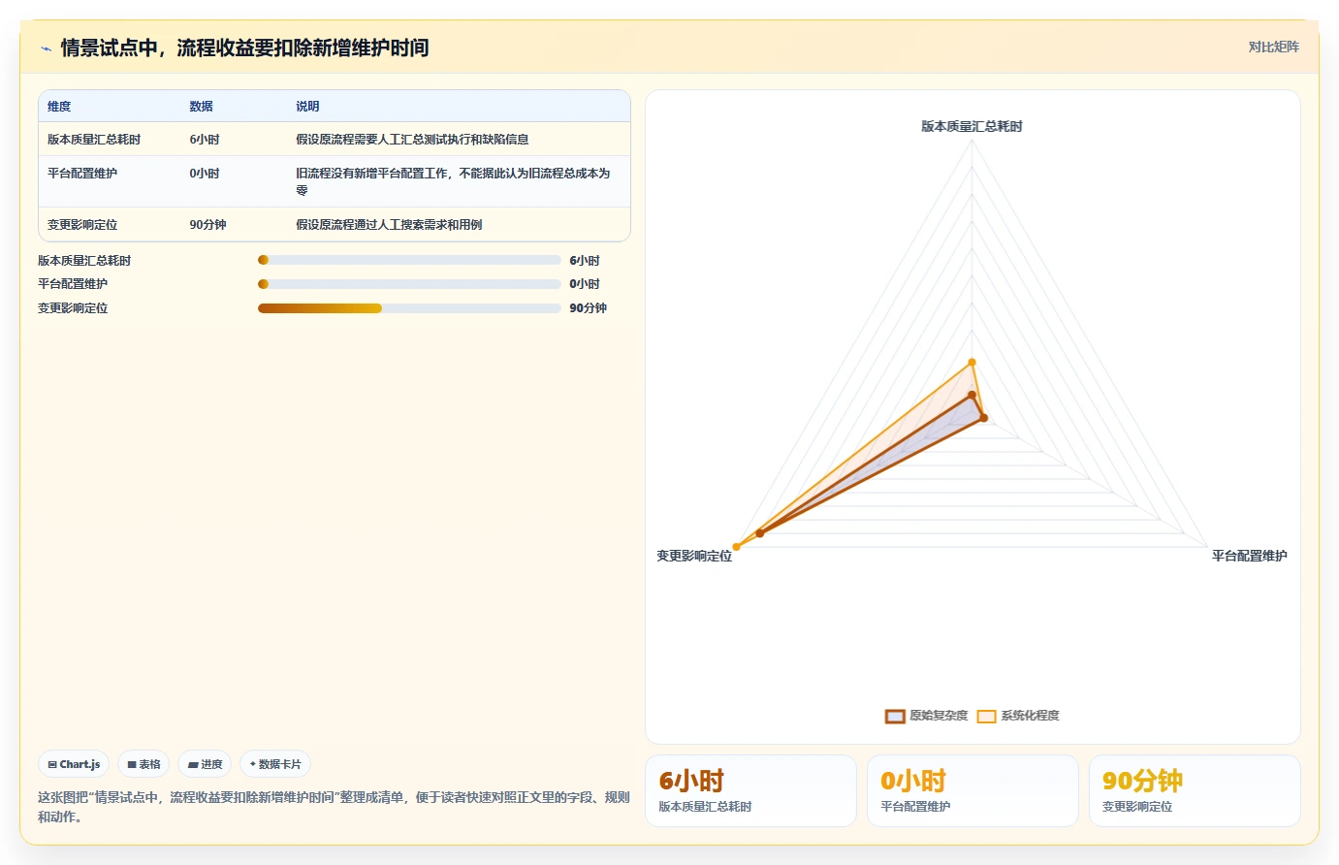This screenshot has height=865, width=1339.
Task: Select table cell 变更影响定位
Action: coord(82,225)
